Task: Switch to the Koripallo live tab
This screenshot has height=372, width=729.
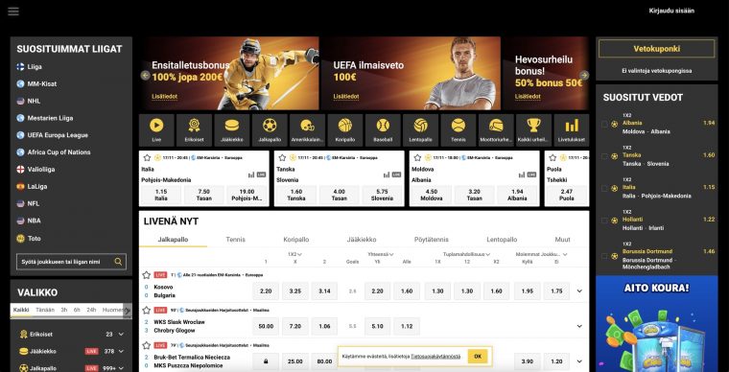Action: click(x=296, y=240)
